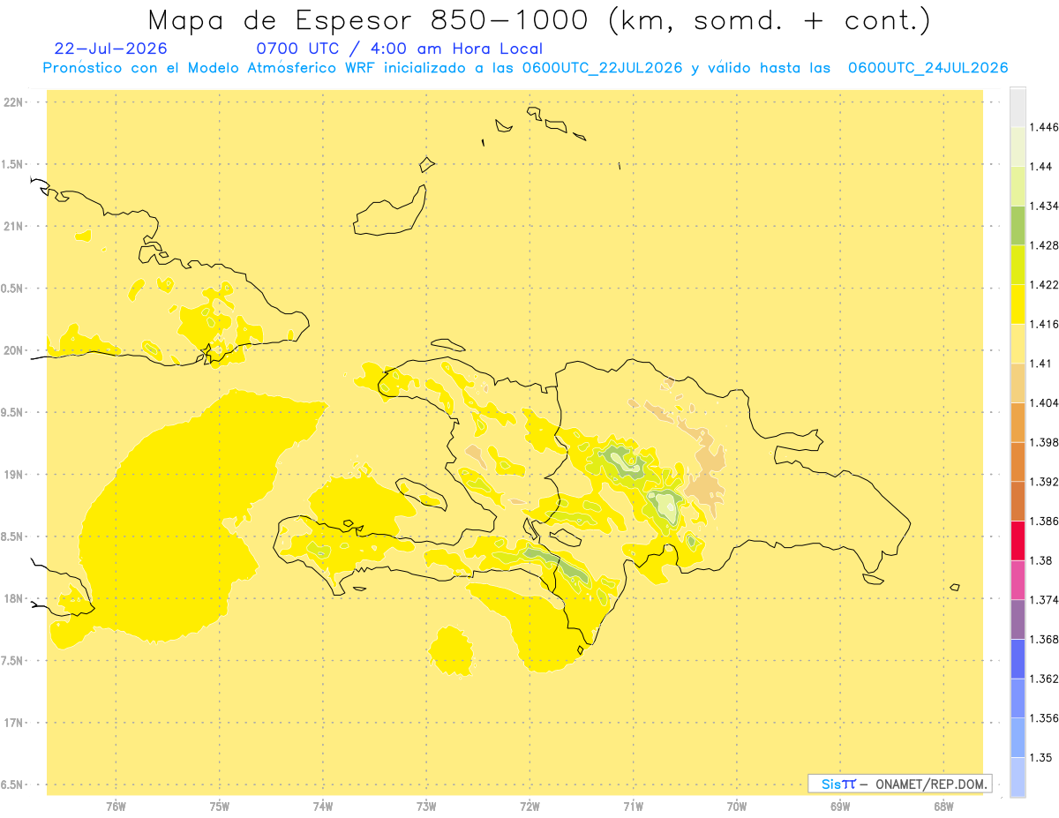The image size is (1059, 818).
Task: Click the 70W longitude label
Action: click(736, 806)
